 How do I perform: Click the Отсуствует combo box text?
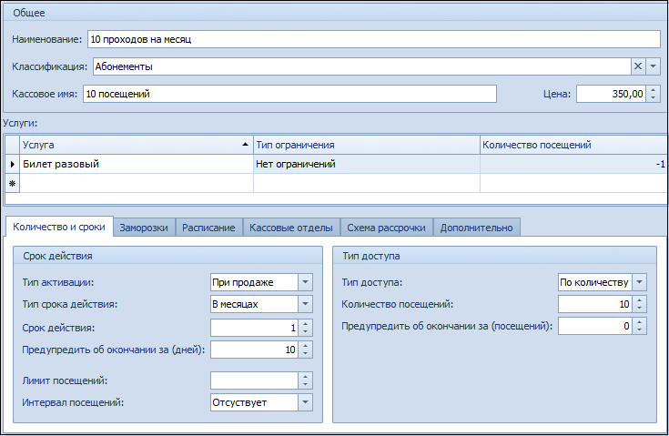click(254, 402)
